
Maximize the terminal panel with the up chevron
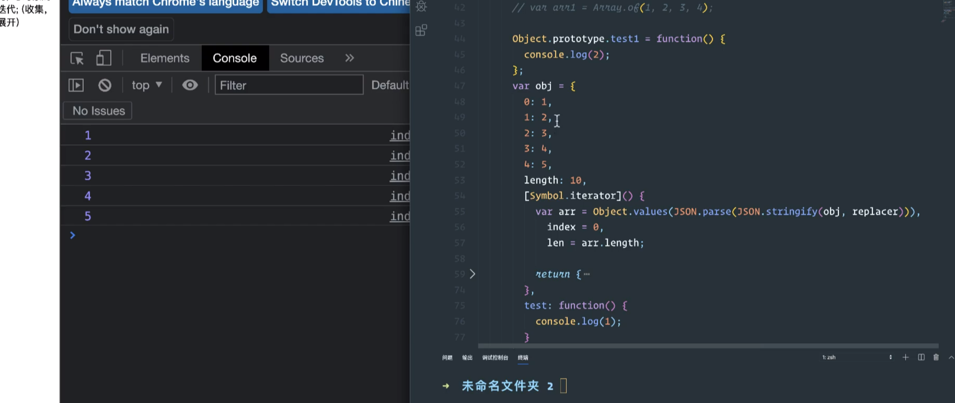pos(951,357)
